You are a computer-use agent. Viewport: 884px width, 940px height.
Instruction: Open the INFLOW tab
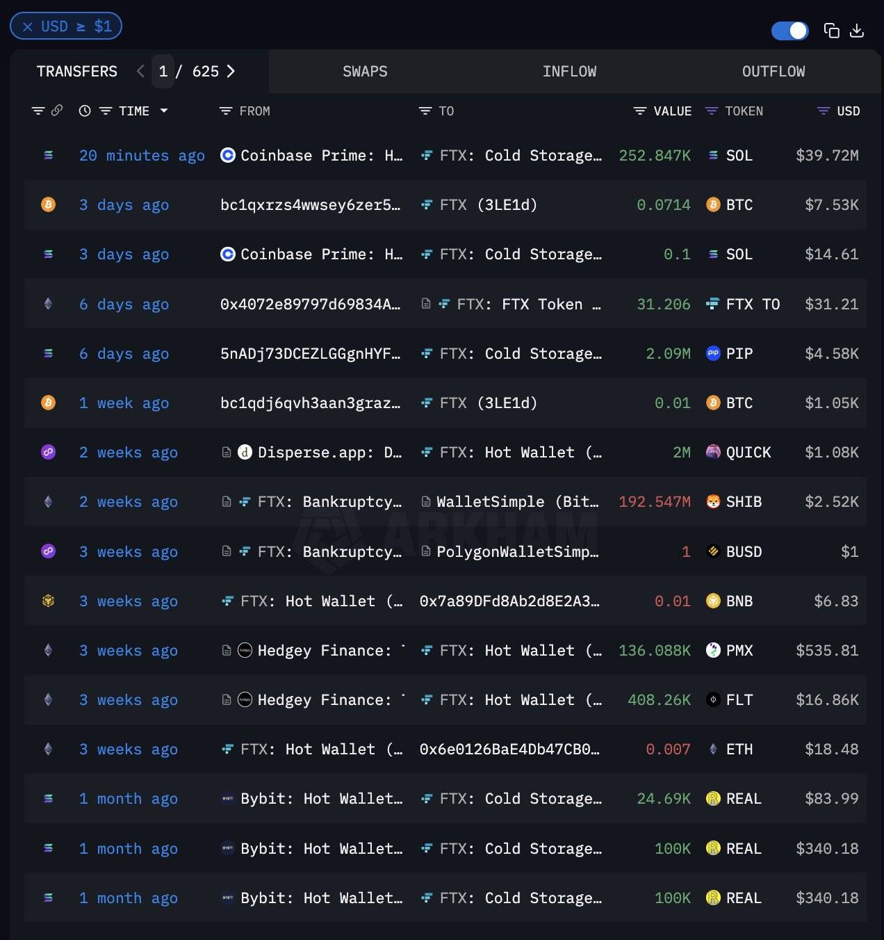coord(569,71)
